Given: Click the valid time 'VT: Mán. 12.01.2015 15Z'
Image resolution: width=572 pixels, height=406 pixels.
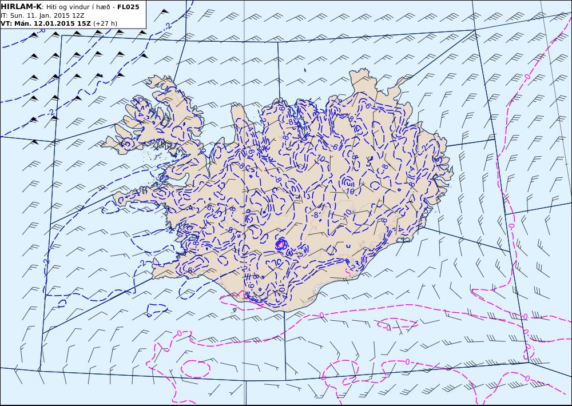Looking at the screenshot, I should 46,23.
